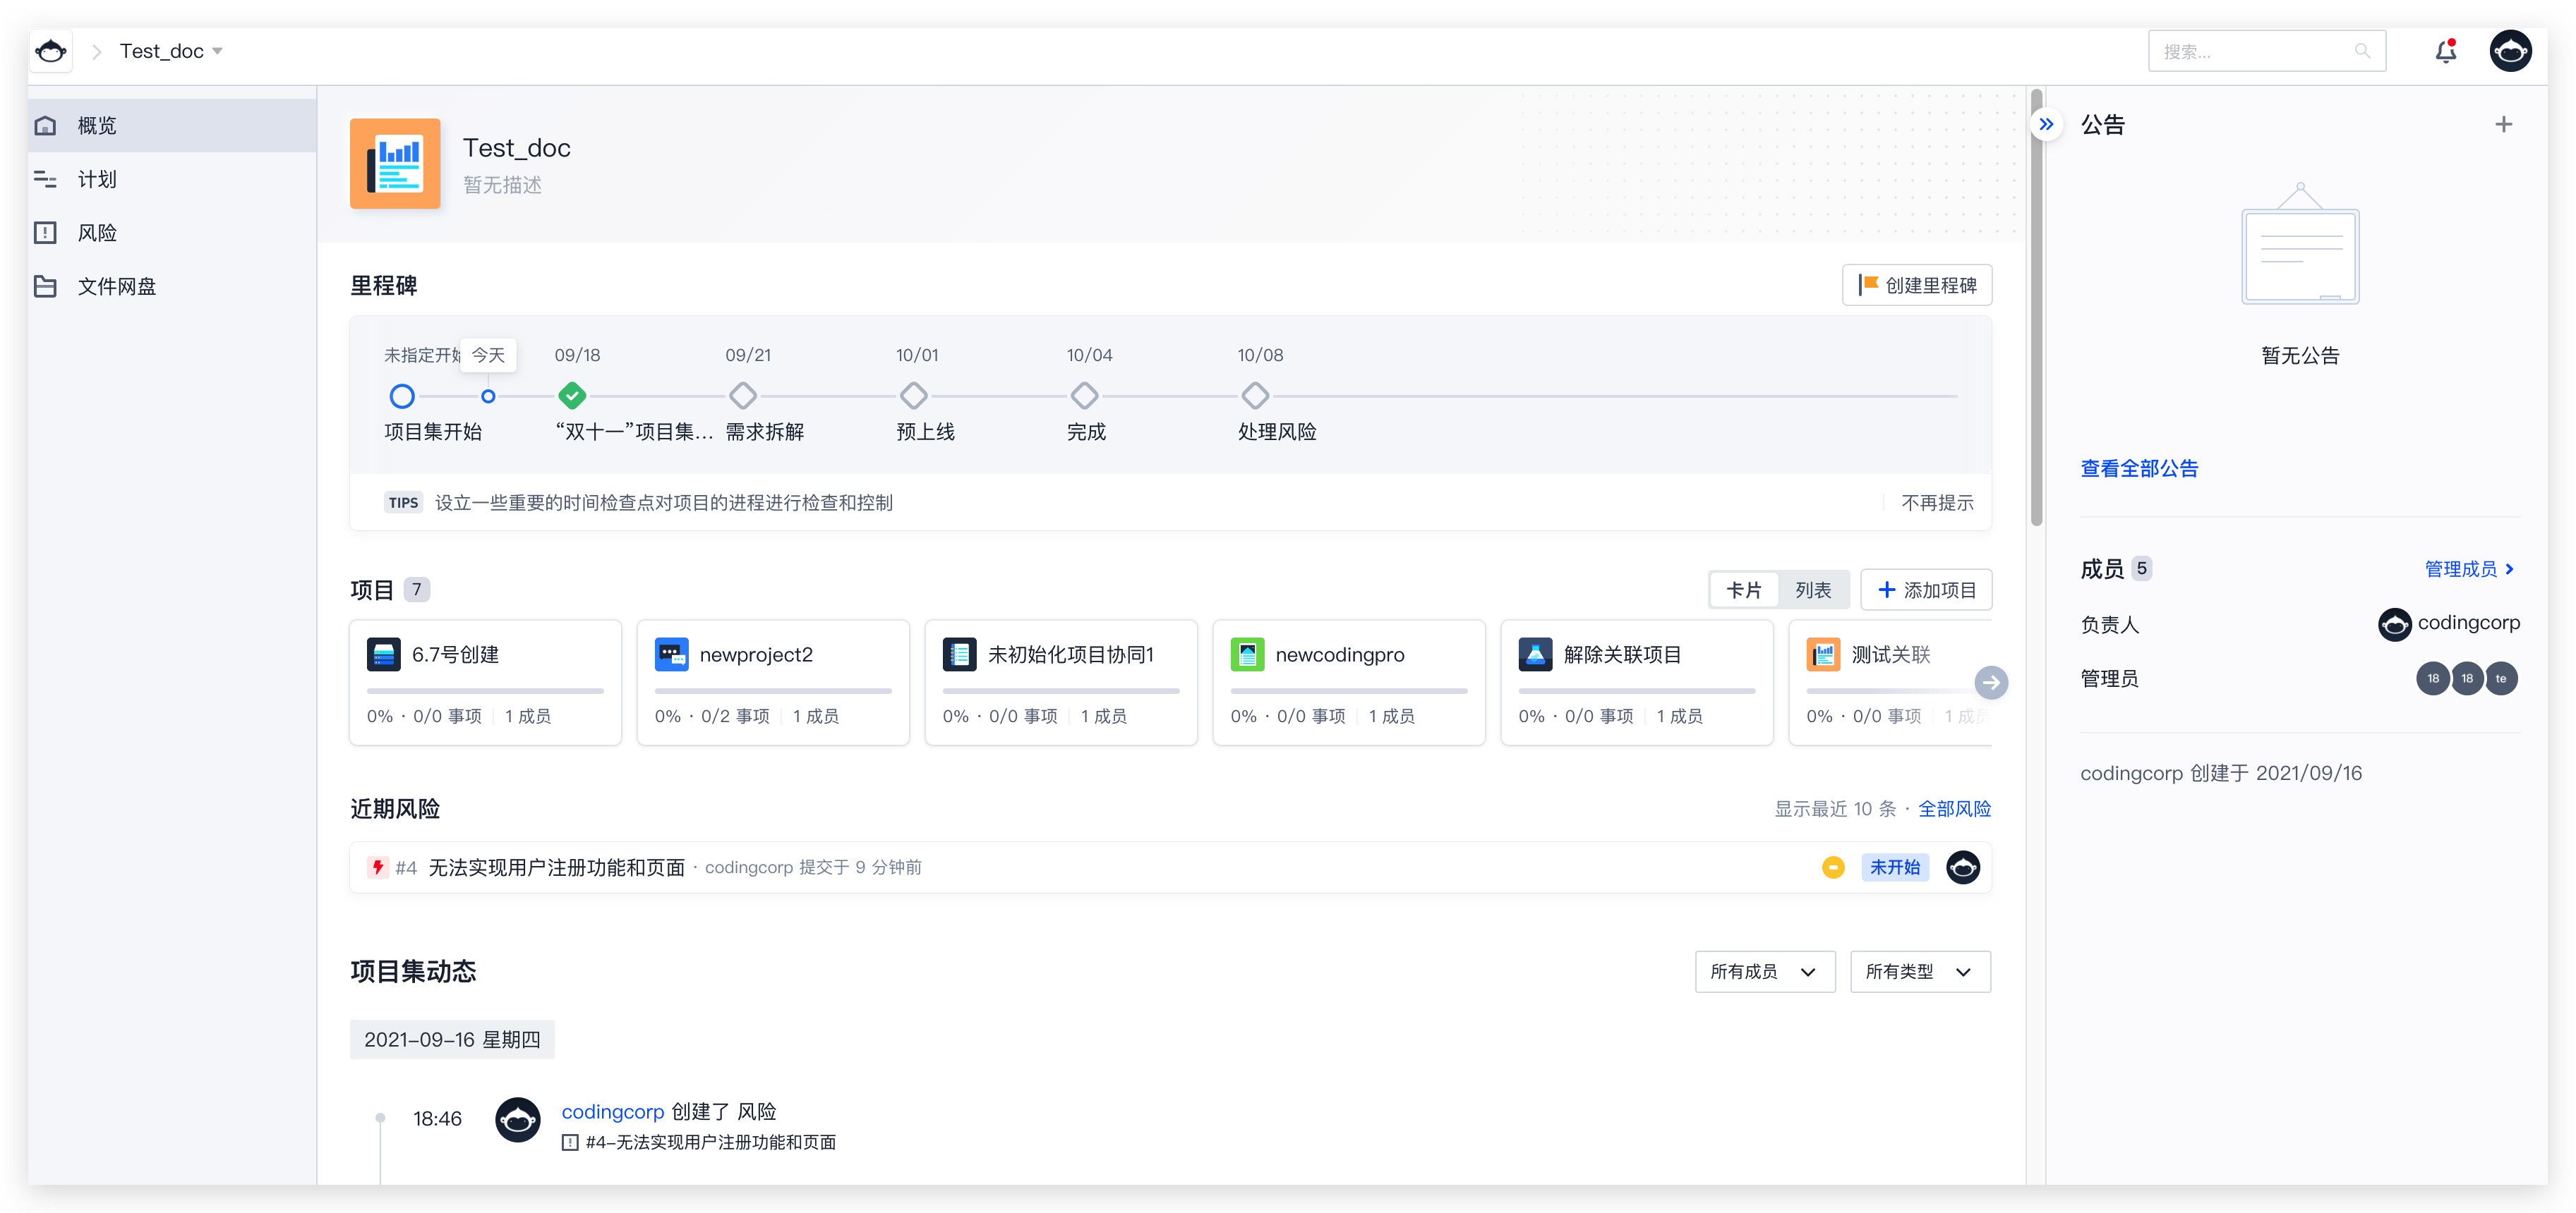Click the Test_doc project set orange icon
2576x1213 pixels.
click(x=395, y=164)
